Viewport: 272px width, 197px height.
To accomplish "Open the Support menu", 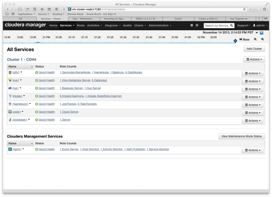I will tap(243, 25).
